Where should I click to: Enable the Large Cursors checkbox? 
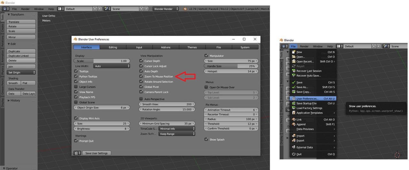pos(76,87)
